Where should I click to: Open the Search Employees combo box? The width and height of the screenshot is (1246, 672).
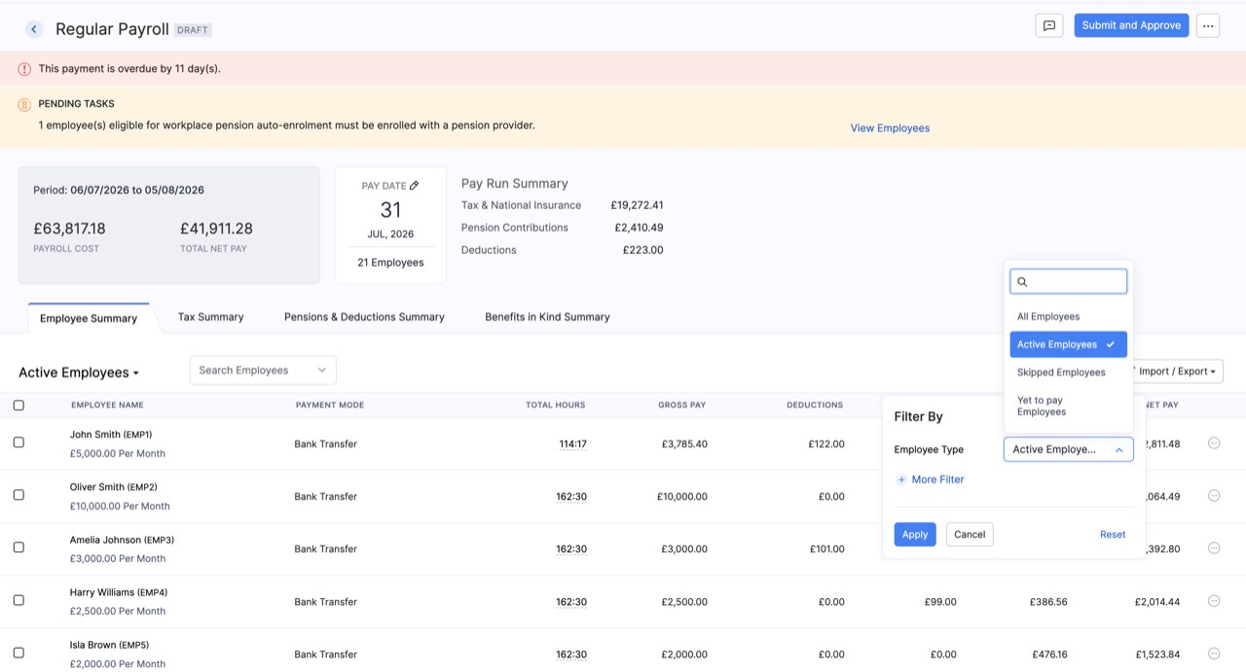tap(263, 371)
